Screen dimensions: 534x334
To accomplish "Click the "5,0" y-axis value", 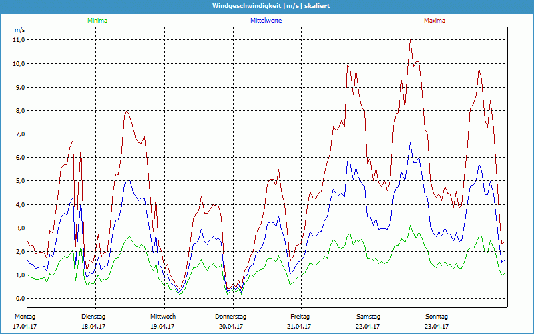I will pyautogui.click(x=21, y=180).
